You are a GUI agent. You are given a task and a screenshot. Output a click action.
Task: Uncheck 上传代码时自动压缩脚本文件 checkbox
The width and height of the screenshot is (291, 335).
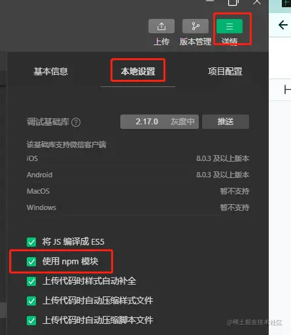31,321
